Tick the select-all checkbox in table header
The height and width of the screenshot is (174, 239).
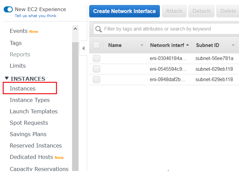[x=97, y=45]
